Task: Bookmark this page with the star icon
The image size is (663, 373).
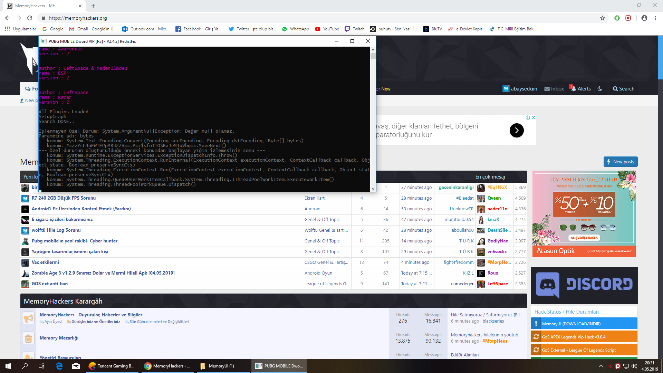Action: tap(603, 18)
